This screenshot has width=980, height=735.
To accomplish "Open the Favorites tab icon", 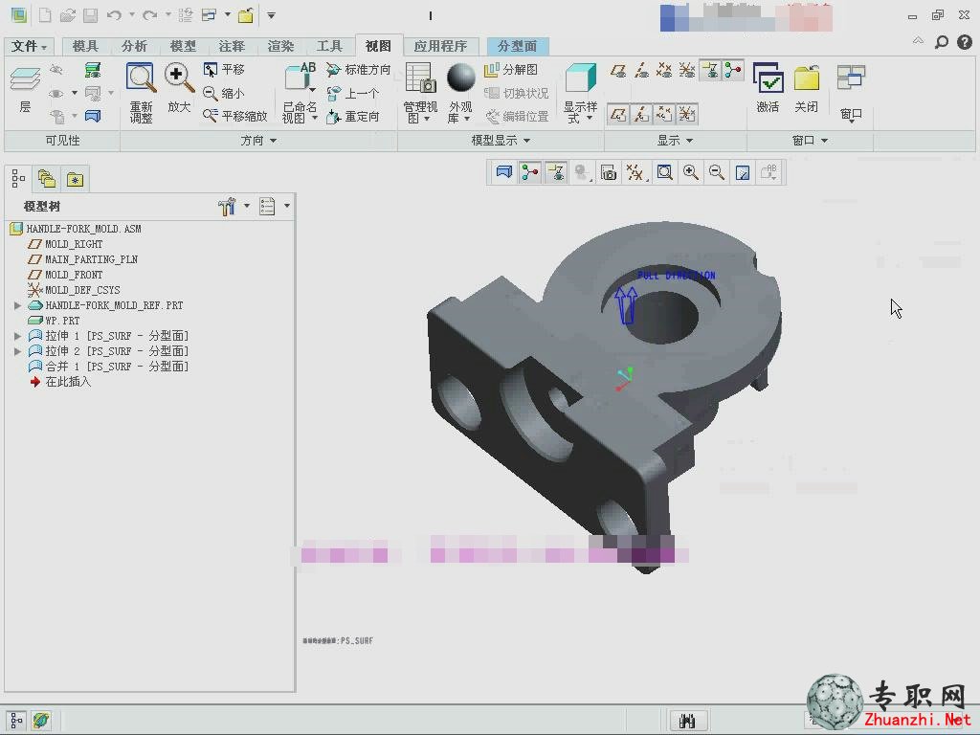I will (x=75, y=179).
